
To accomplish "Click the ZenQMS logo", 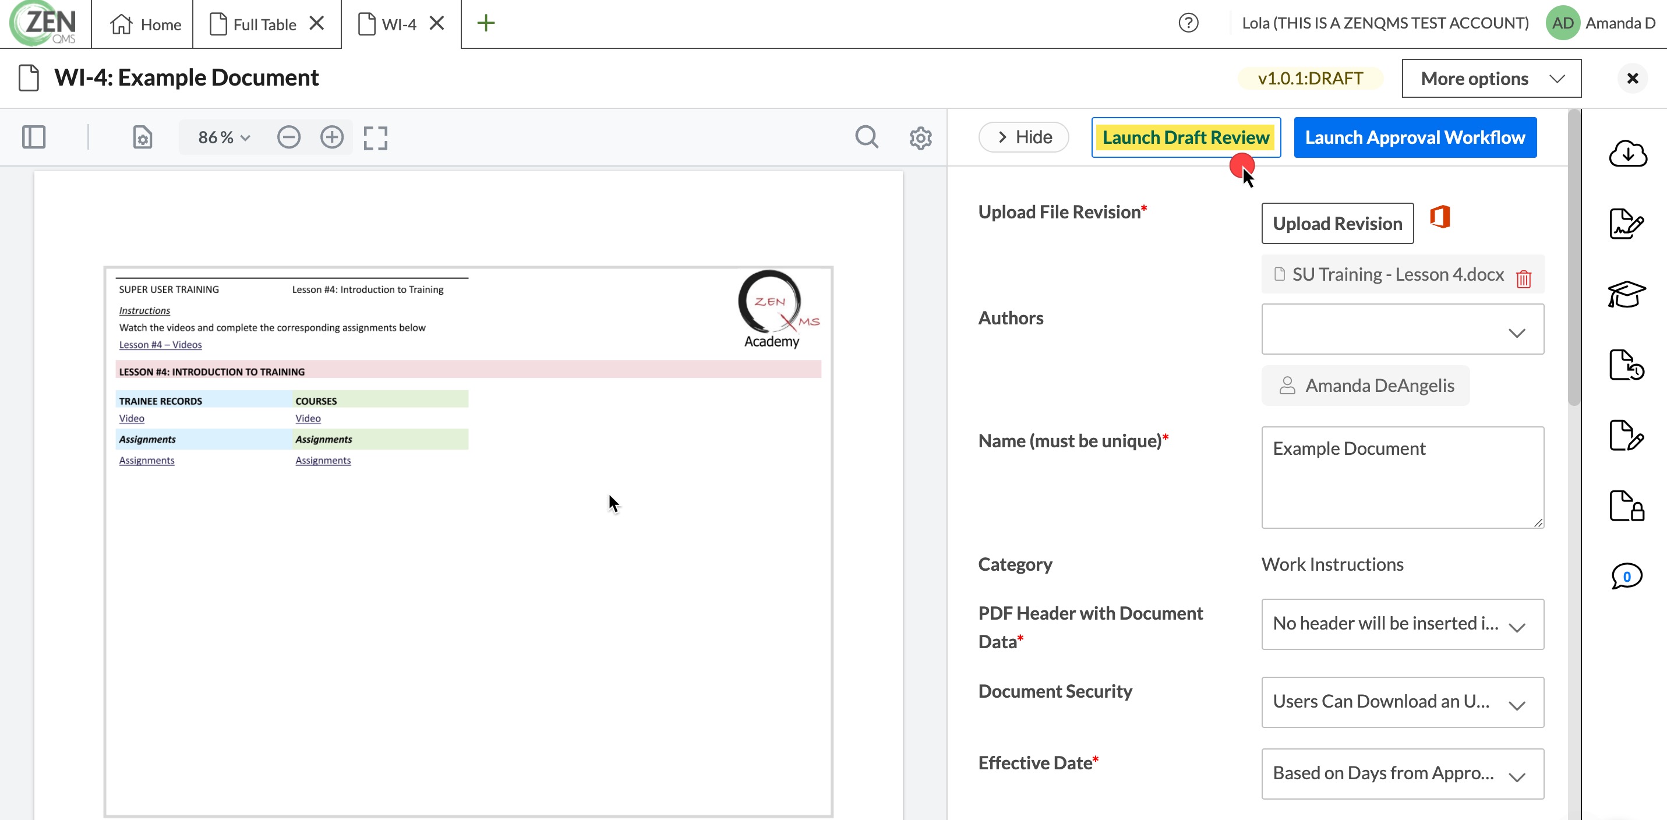I will pyautogui.click(x=44, y=23).
